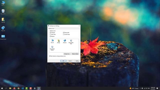
Task: Open the Windows Start menu
Action: tap(2, 88)
